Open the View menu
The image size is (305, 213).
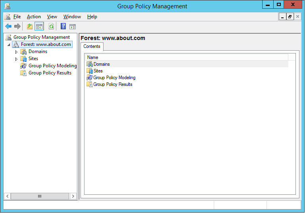[x=52, y=17]
